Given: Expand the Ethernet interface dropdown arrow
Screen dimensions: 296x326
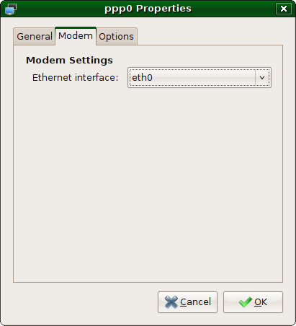Looking at the screenshot, I should pyautogui.click(x=262, y=78).
